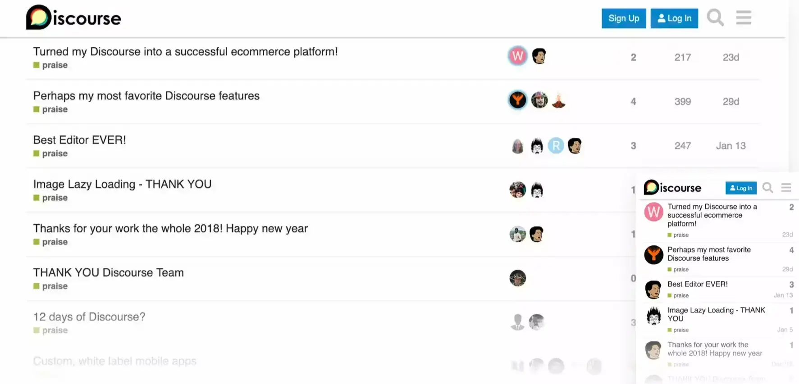
Task: Click the Sign Up button
Action: 624,18
